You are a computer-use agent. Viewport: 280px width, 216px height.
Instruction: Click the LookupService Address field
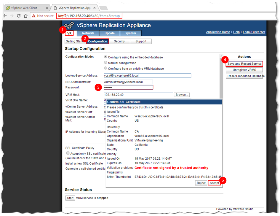pos(147,76)
